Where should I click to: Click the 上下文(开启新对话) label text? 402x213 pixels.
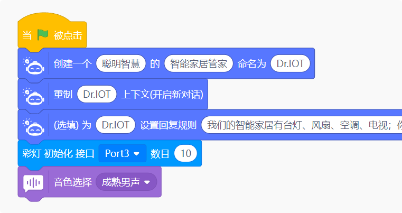[162, 95]
